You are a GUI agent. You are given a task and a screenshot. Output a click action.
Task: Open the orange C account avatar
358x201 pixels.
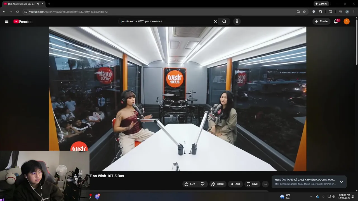tap(347, 21)
